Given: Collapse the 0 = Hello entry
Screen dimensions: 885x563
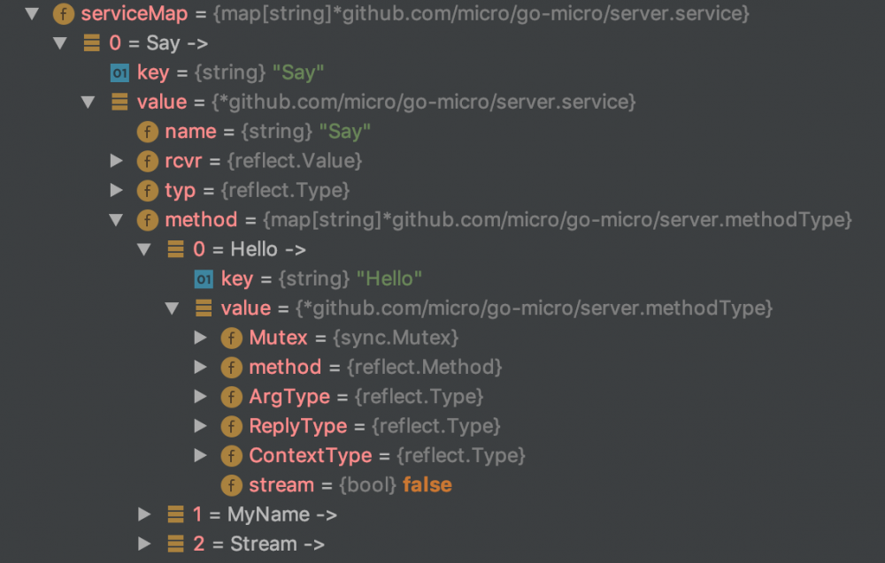Looking at the screenshot, I should (144, 249).
